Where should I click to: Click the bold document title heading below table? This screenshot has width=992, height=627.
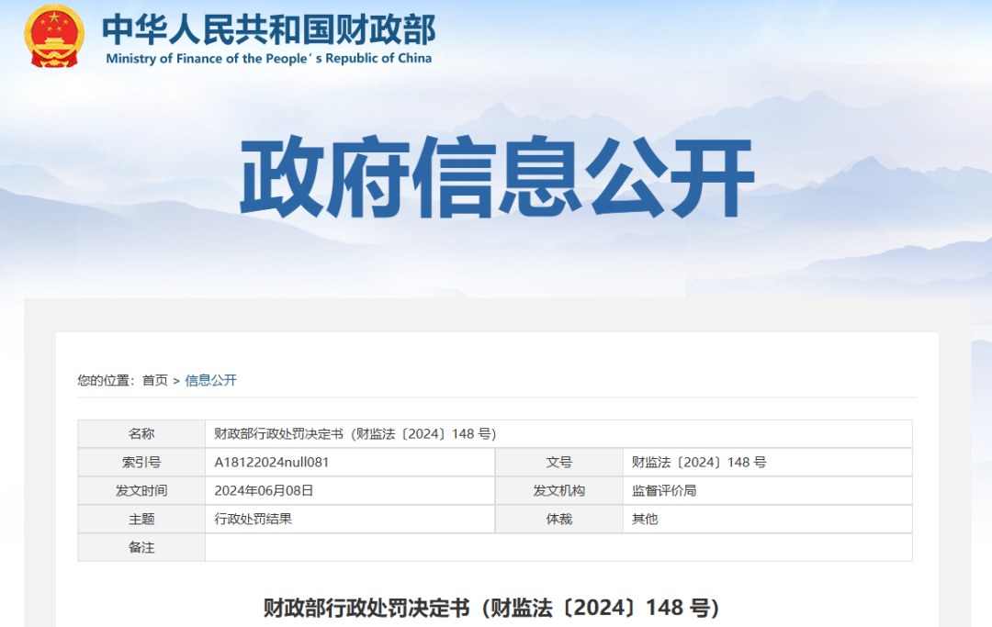(490, 608)
